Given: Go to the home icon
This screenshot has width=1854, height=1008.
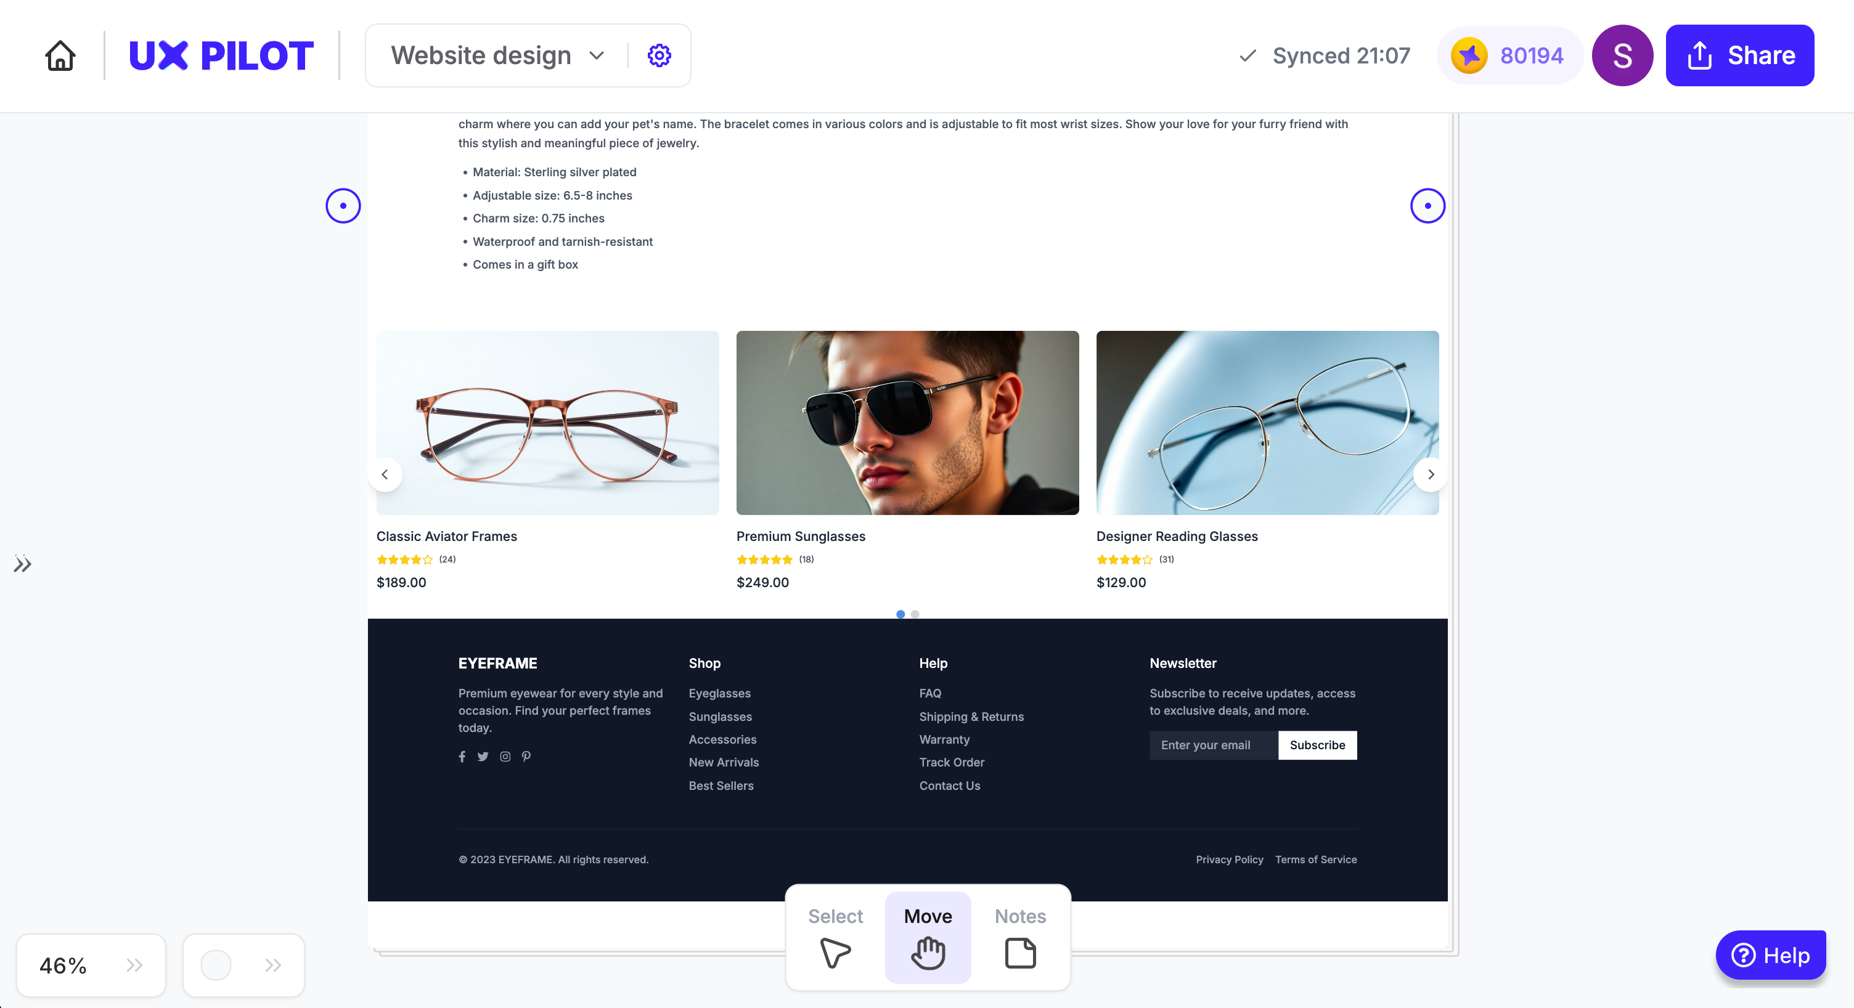Looking at the screenshot, I should (60, 55).
